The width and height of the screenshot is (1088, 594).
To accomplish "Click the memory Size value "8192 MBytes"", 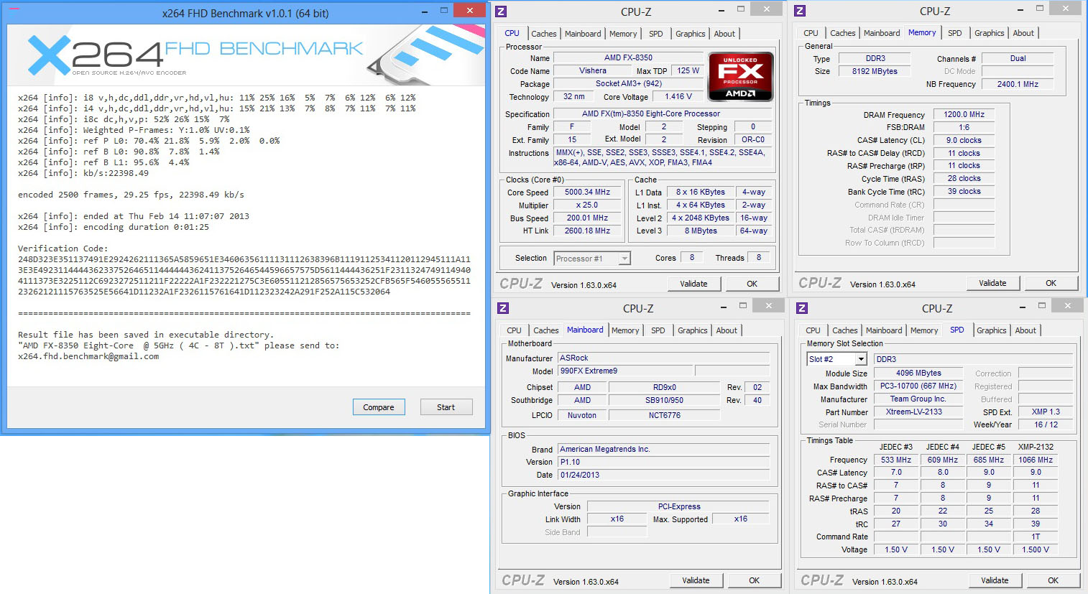I will pos(875,71).
